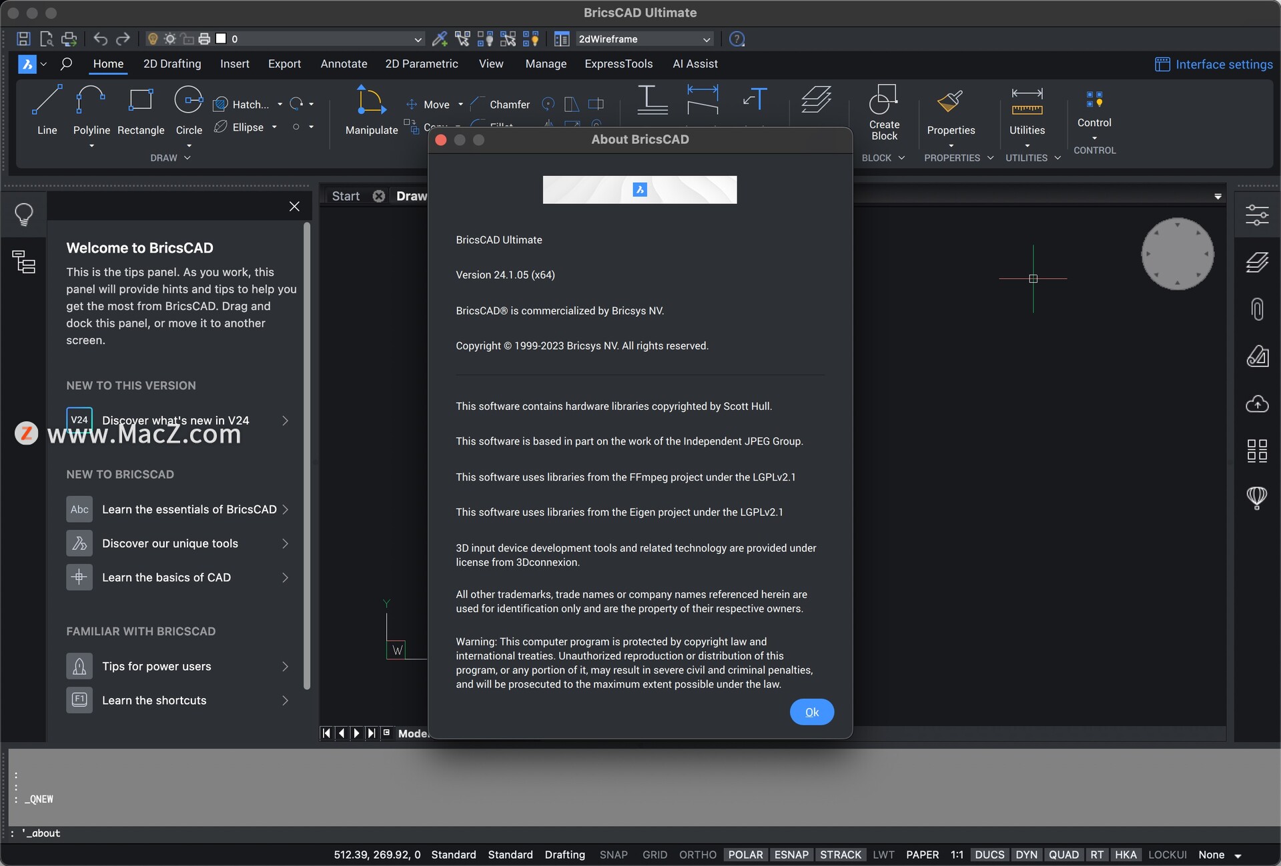Toggle POLAR tracking in status bar

[745, 855]
